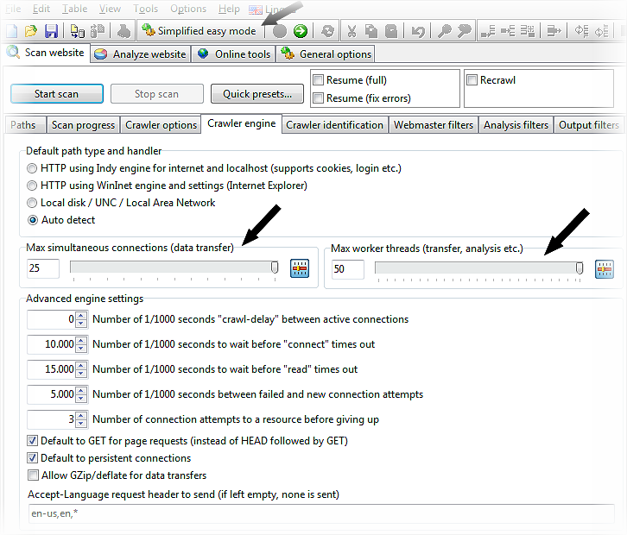Click the connections value field showing 25
This screenshot has height=535, width=627.
click(43, 268)
